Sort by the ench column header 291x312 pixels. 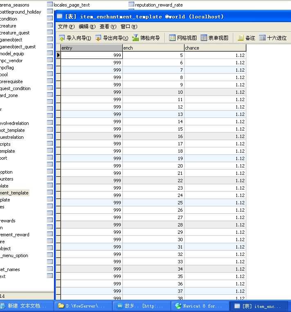click(153, 48)
